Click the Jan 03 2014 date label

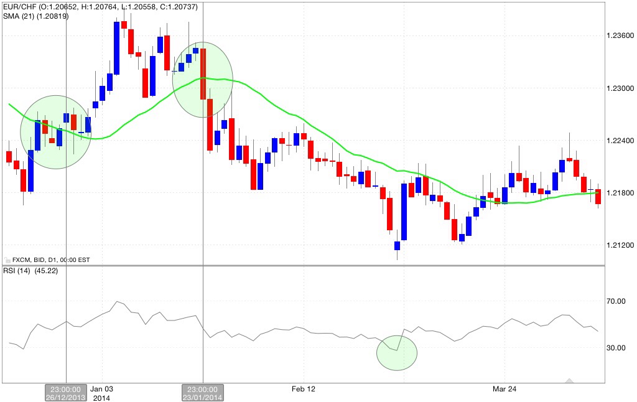coord(101,393)
